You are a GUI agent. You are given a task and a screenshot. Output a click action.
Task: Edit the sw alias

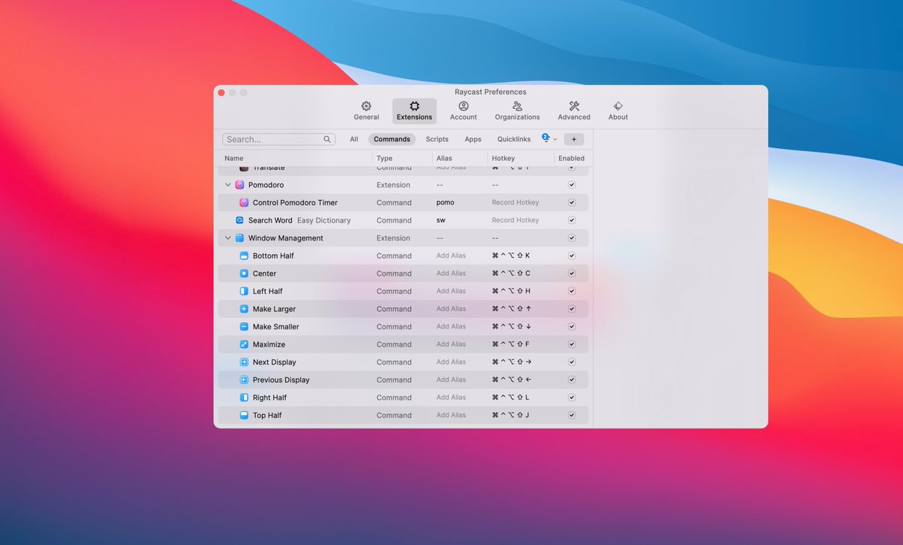pyautogui.click(x=441, y=220)
